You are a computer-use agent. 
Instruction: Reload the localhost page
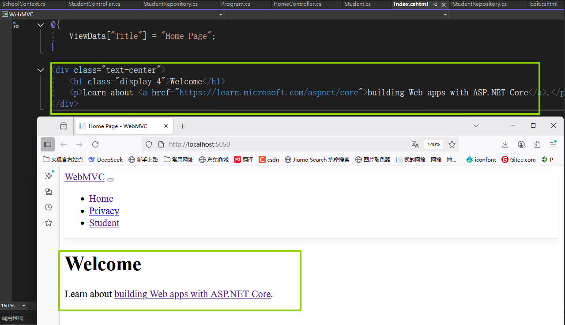coord(95,144)
